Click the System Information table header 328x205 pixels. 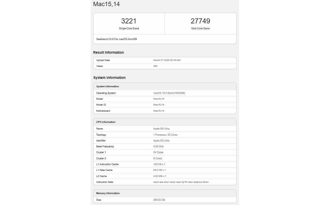coord(108,86)
